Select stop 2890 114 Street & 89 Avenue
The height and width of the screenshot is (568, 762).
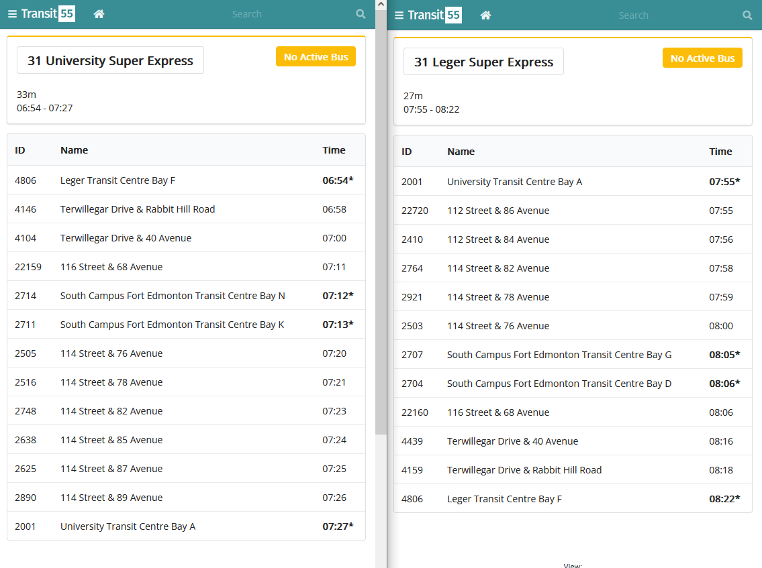(x=111, y=498)
